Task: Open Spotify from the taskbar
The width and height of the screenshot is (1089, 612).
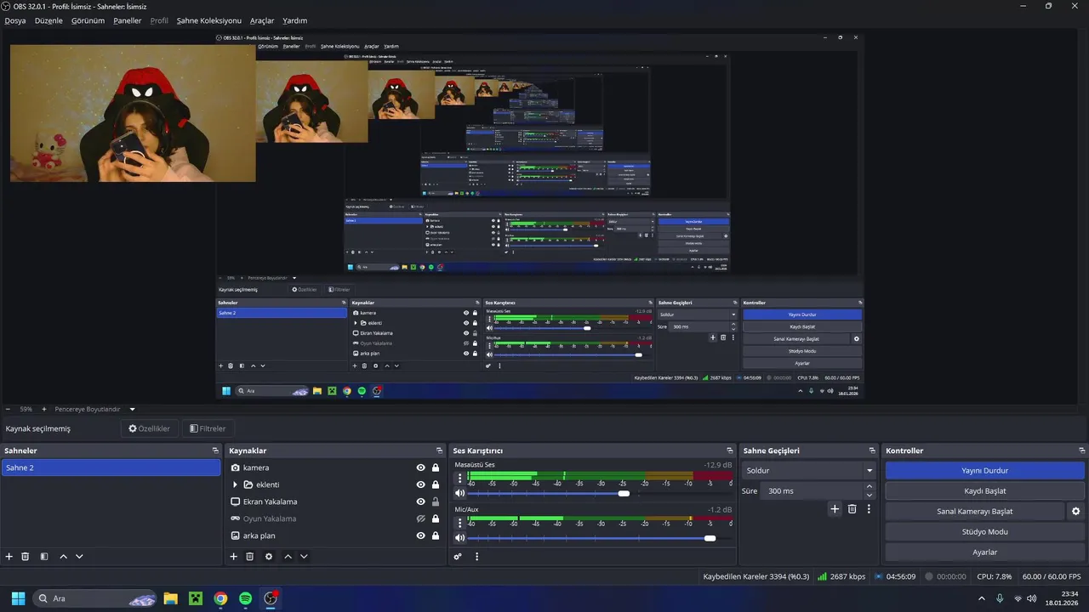Action: click(245, 598)
